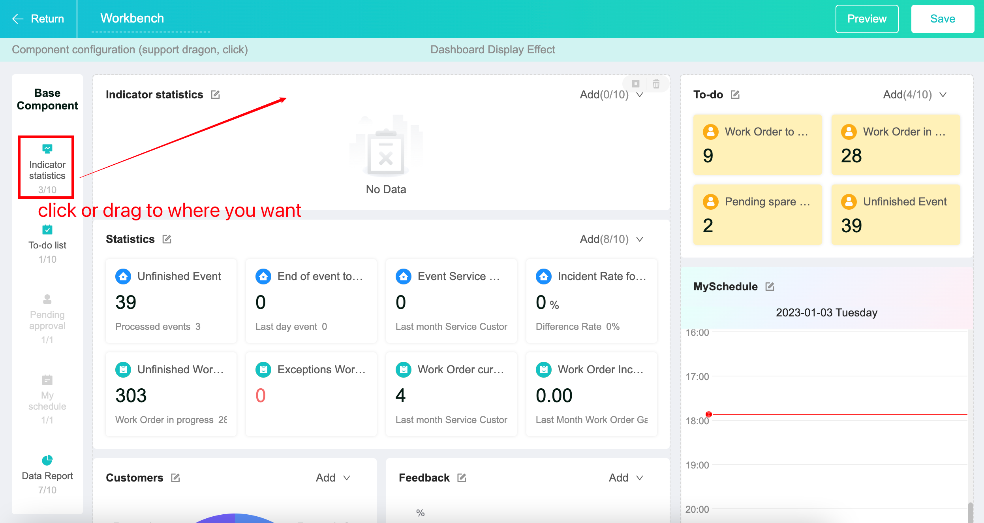
Task: Click the Dashboard Display Effect heading
Action: (493, 49)
